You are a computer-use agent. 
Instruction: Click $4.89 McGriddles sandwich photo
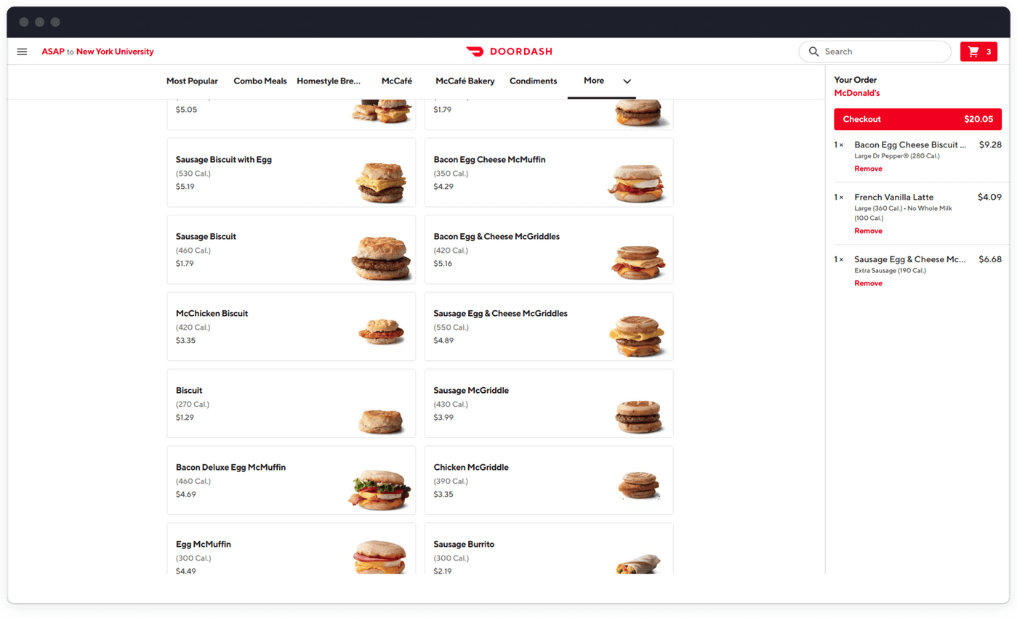[x=637, y=336]
